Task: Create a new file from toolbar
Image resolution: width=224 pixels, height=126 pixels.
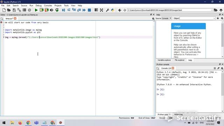Action: click(x=4, y=10)
